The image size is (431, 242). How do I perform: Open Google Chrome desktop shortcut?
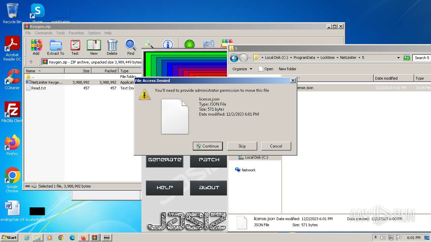tap(12, 180)
